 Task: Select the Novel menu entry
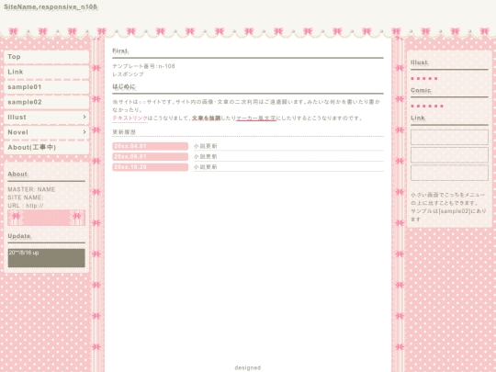click(46, 132)
